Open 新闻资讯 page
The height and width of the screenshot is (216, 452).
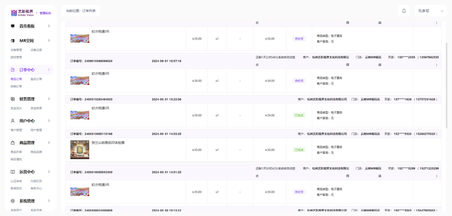tap(16, 188)
